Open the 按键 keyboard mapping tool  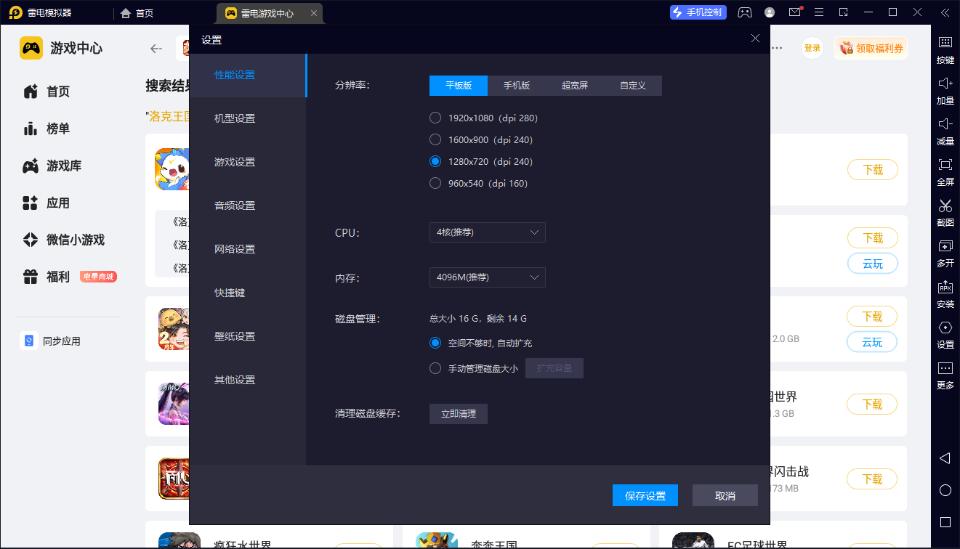coord(945,49)
